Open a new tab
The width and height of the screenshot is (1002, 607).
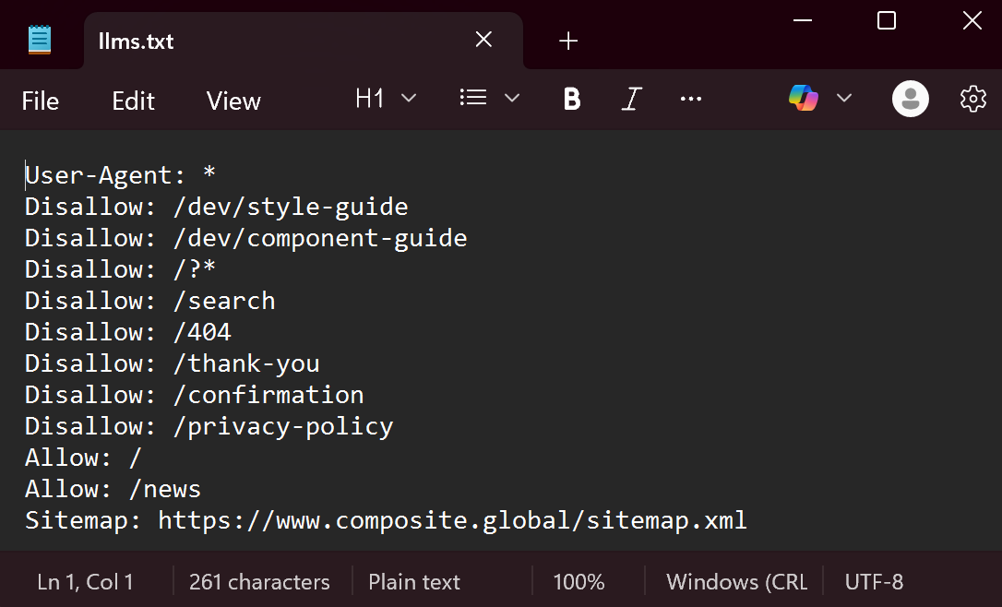(567, 41)
